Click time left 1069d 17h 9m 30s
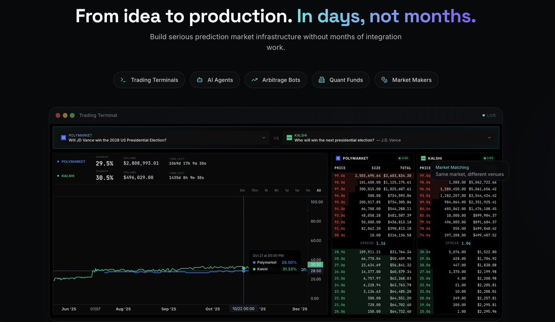The width and height of the screenshot is (555, 322). pyautogui.click(x=188, y=163)
